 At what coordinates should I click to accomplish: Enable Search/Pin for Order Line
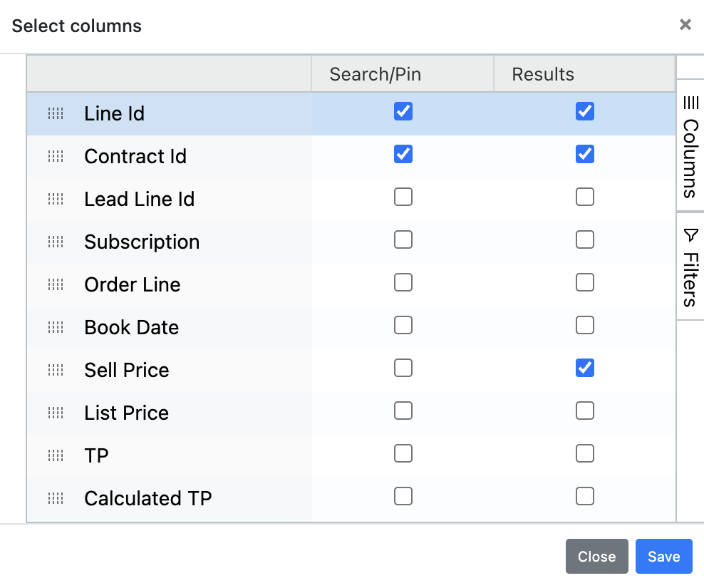coord(403,282)
